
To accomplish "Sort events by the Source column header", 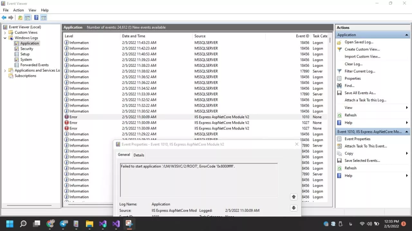I will pyautogui.click(x=229, y=36).
